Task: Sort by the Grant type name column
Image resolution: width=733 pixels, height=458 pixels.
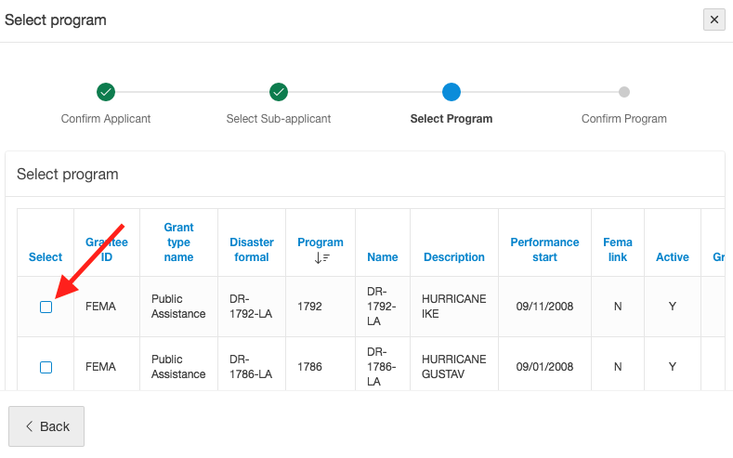Action: [x=178, y=242]
